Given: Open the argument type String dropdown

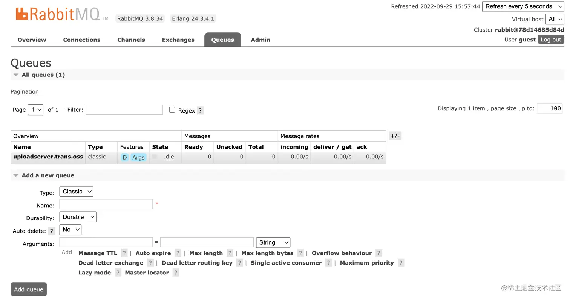Looking at the screenshot, I should click(273, 242).
